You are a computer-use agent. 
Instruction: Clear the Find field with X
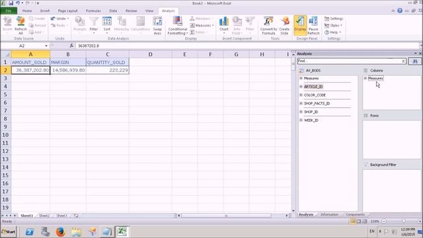tap(403, 61)
